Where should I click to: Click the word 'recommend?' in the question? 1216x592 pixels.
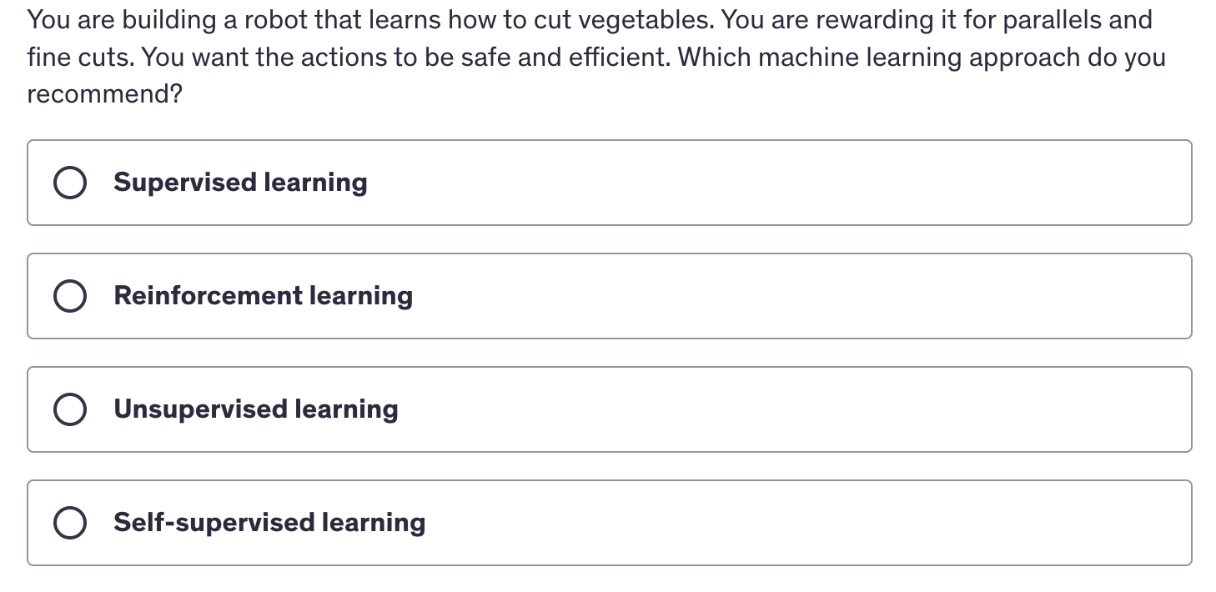point(104,94)
